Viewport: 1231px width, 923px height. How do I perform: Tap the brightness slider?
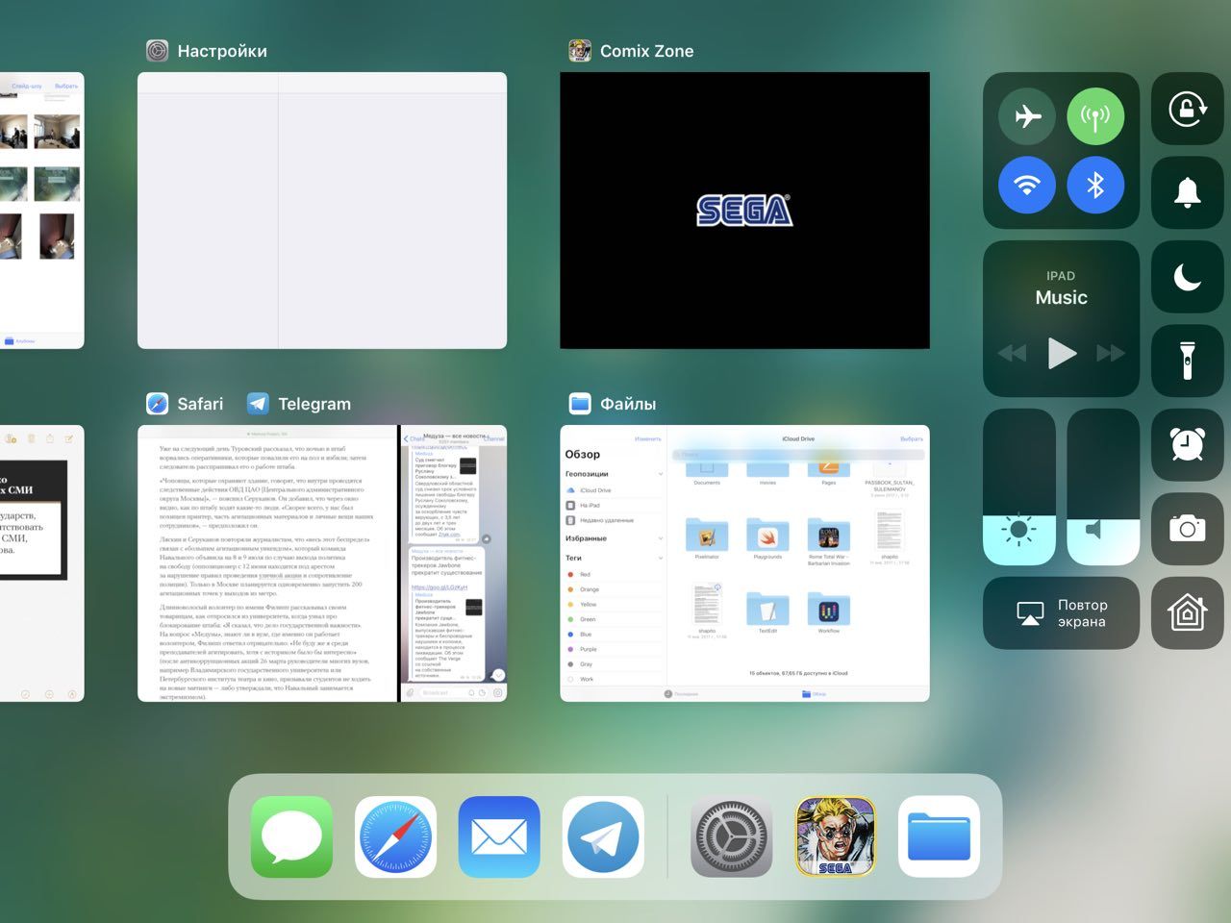[x=1018, y=487]
